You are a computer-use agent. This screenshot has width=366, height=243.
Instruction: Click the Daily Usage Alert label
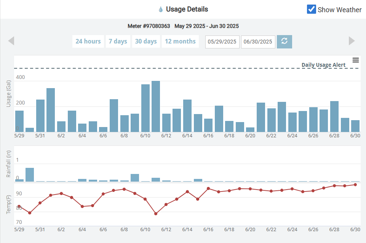pyautogui.click(x=323, y=65)
